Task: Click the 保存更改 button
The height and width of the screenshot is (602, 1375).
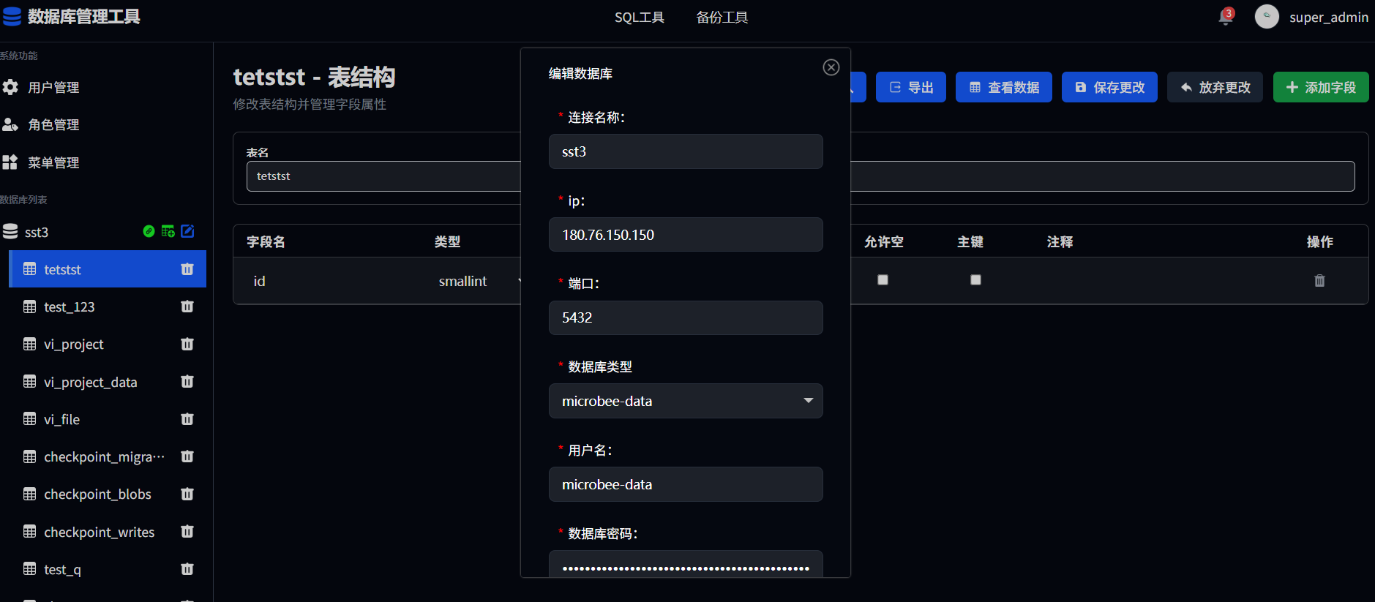Action: [1109, 87]
